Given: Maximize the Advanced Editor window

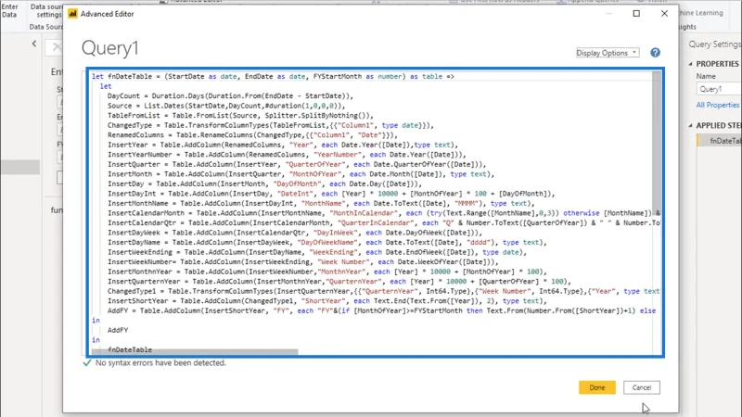Looking at the screenshot, I should tap(636, 13).
